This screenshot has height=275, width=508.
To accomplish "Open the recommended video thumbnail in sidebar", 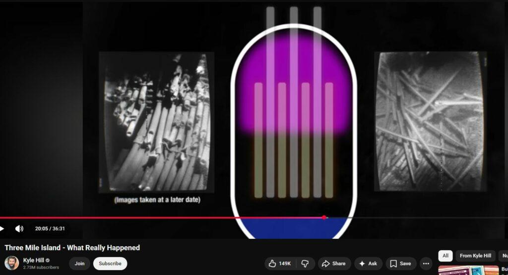I will pos(468,271).
